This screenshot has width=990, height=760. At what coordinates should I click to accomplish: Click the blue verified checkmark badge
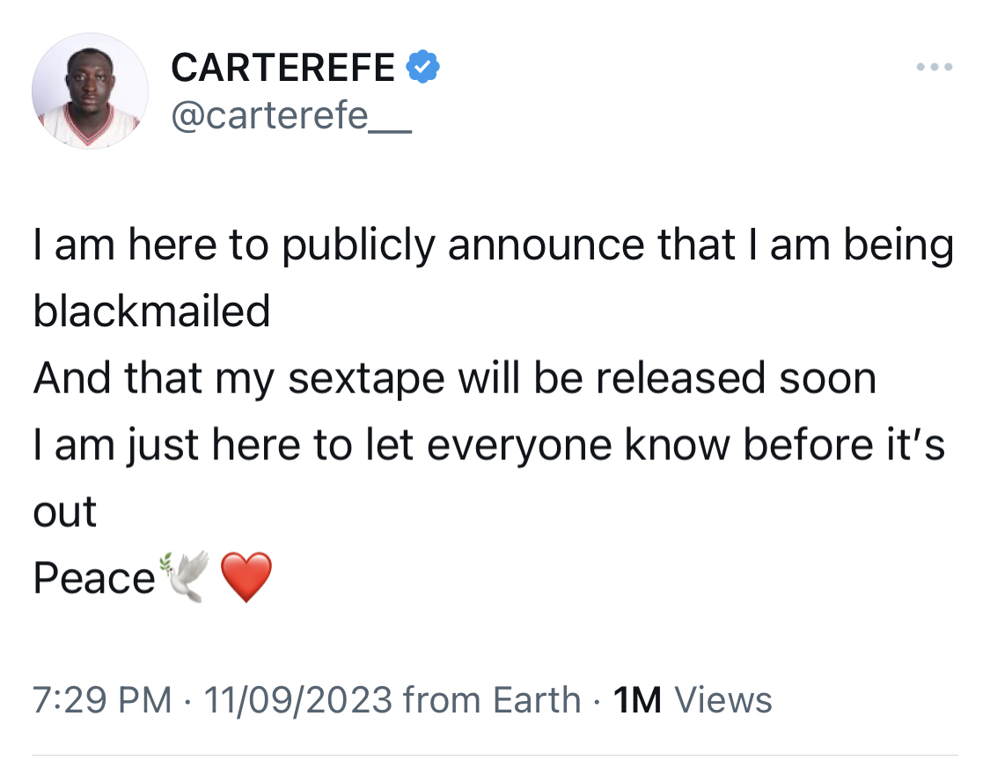pos(423,66)
